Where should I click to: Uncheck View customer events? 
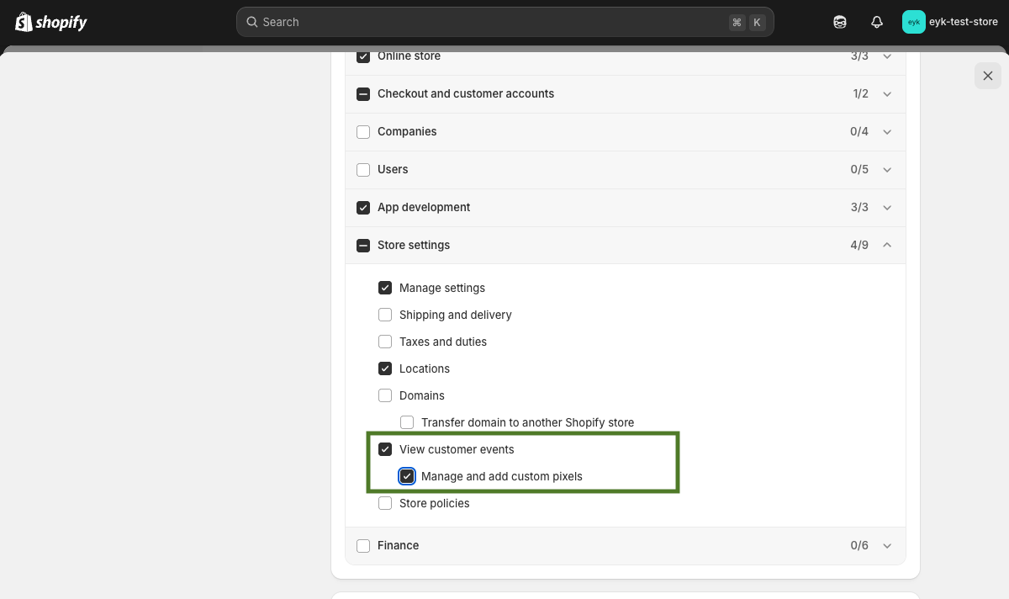click(x=385, y=449)
